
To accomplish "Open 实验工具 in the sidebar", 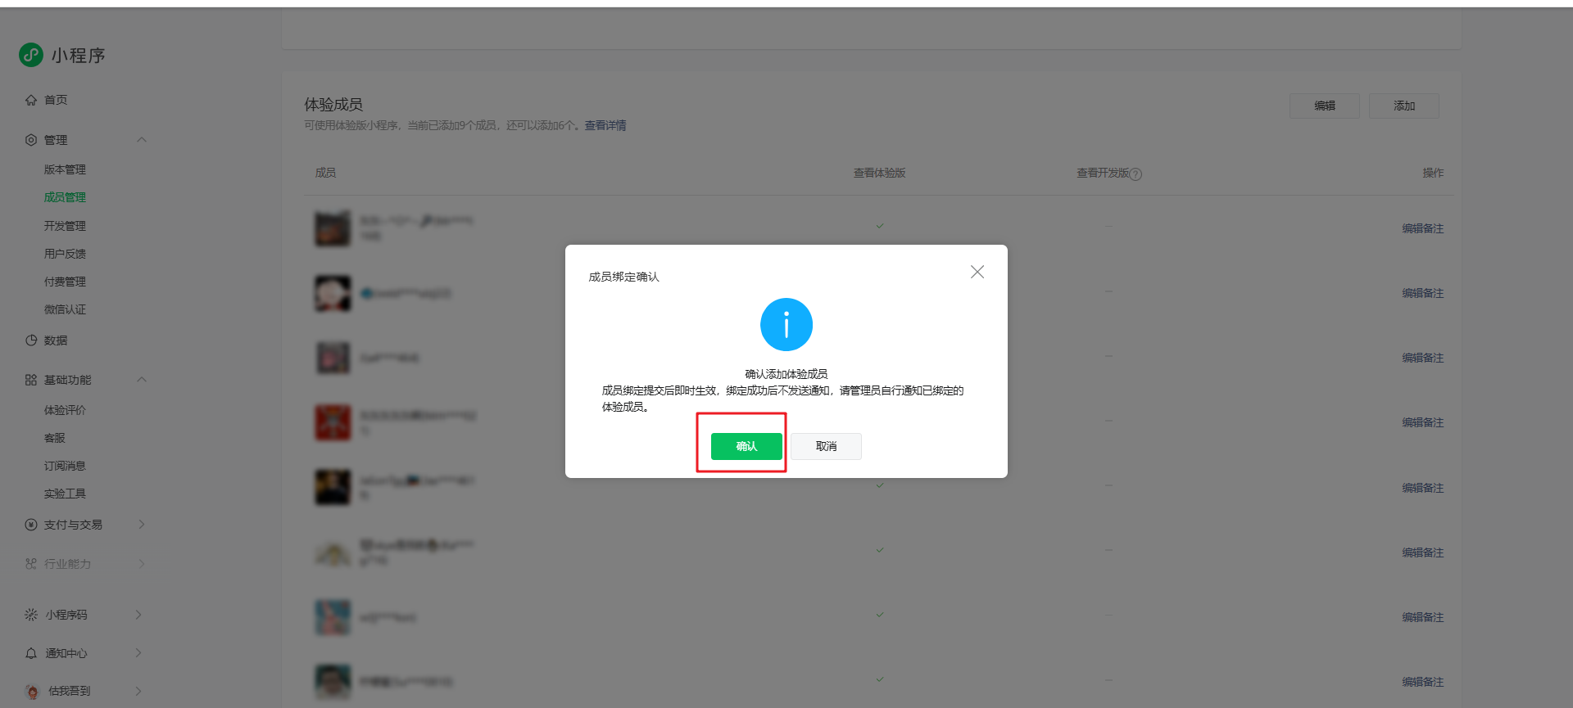I will [x=65, y=494].
